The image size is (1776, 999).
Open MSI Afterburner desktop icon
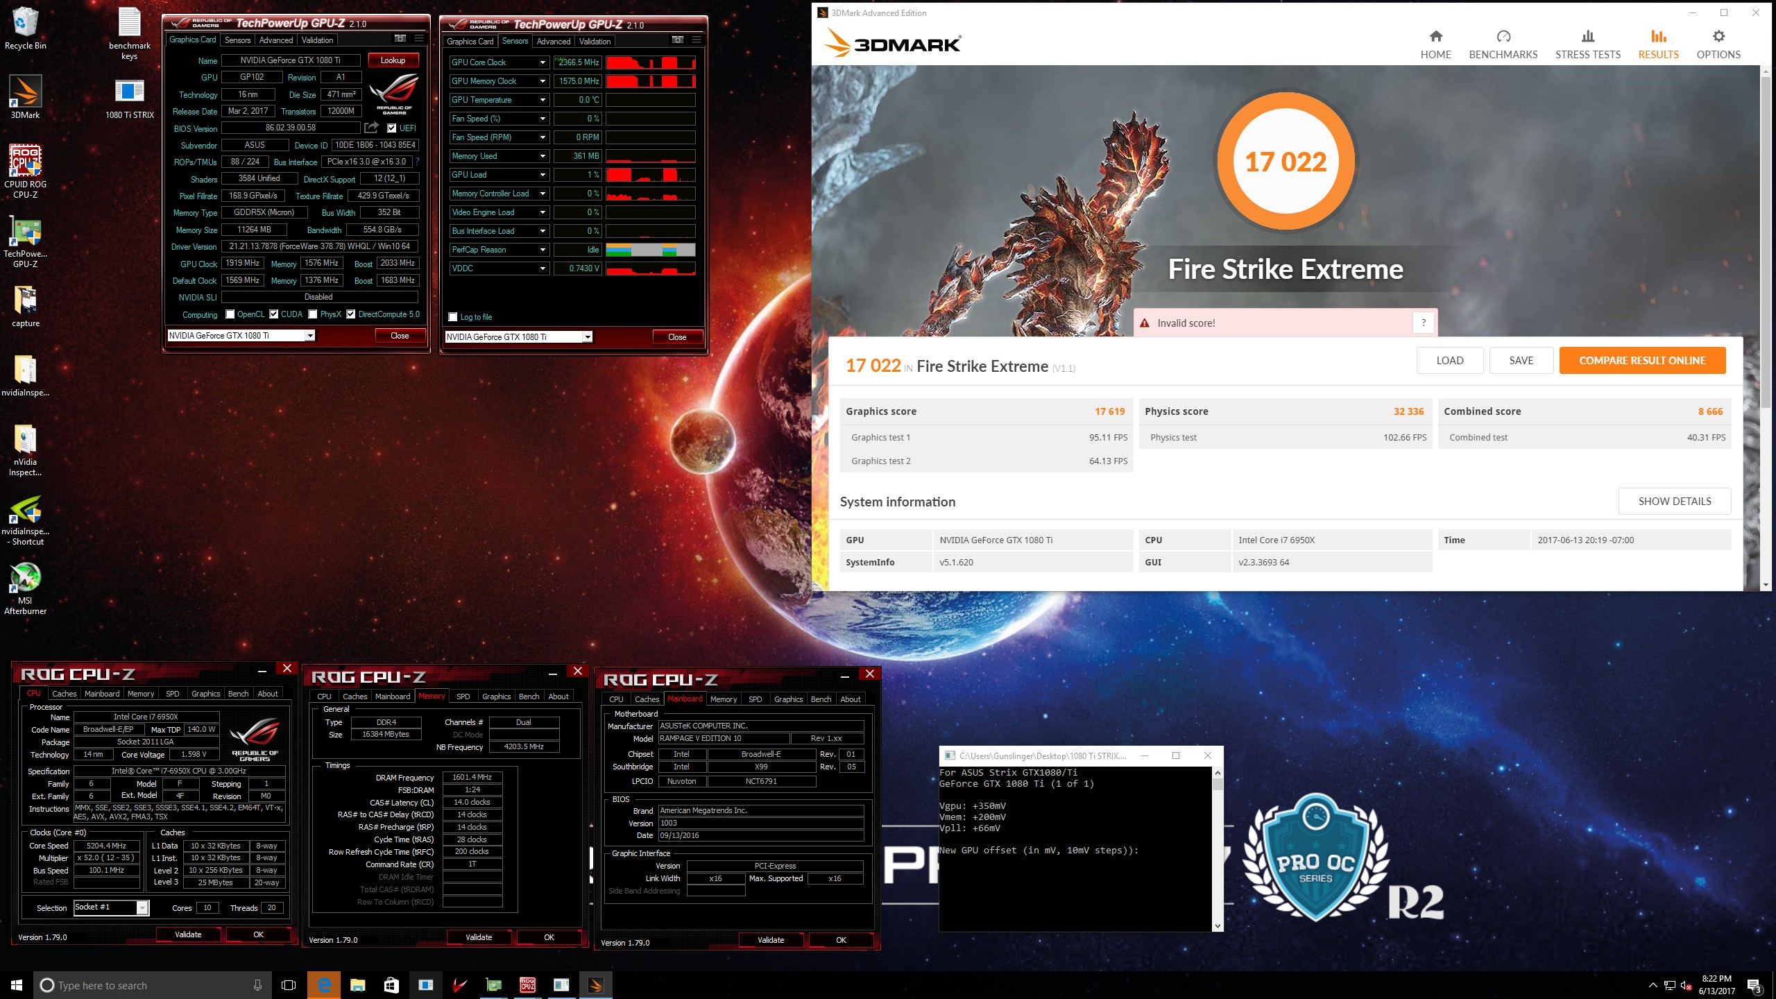[26, 588]
